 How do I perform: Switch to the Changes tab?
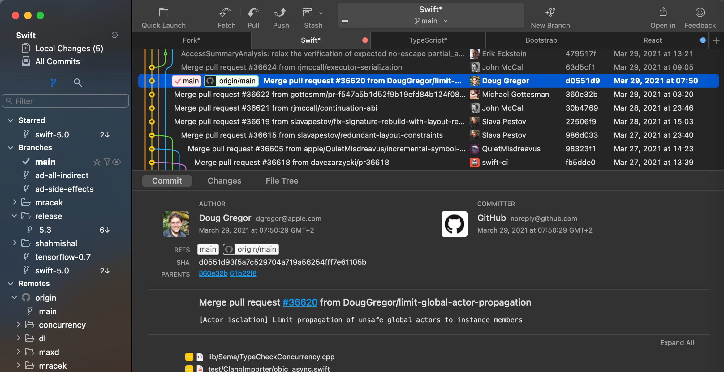tap(224, 180)
